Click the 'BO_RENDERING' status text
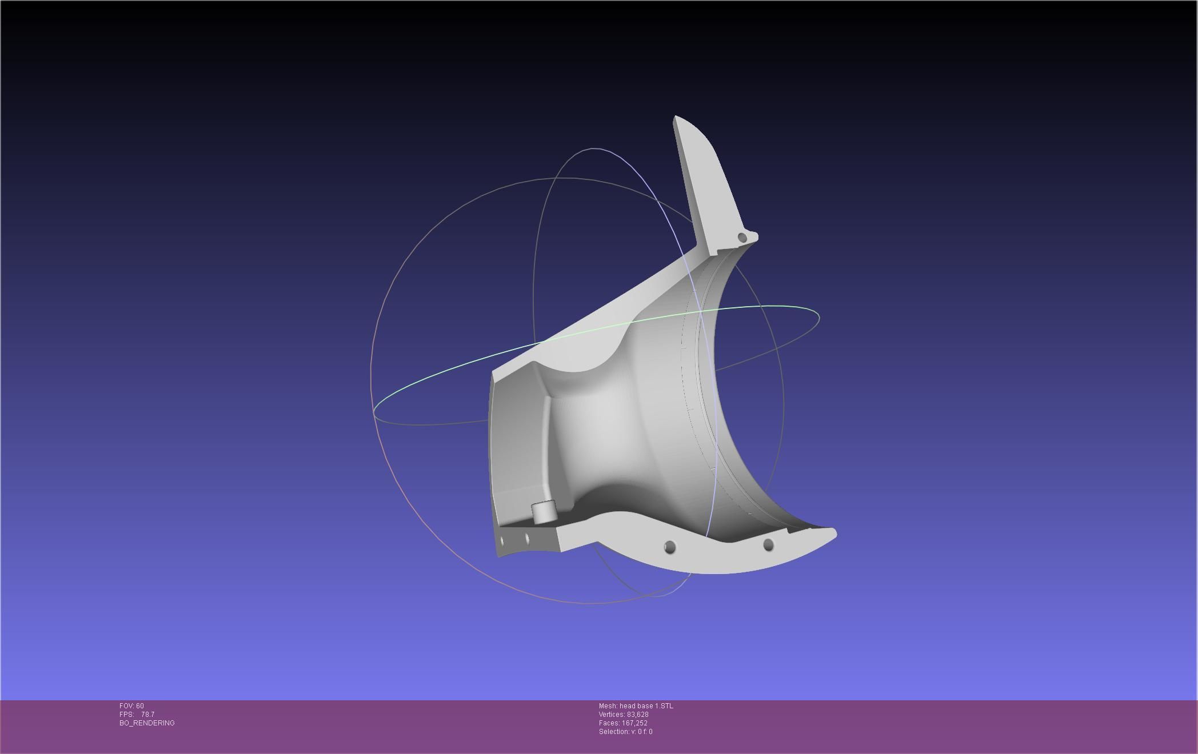The width and height of the screenshot is (1198, 754). 147,723
